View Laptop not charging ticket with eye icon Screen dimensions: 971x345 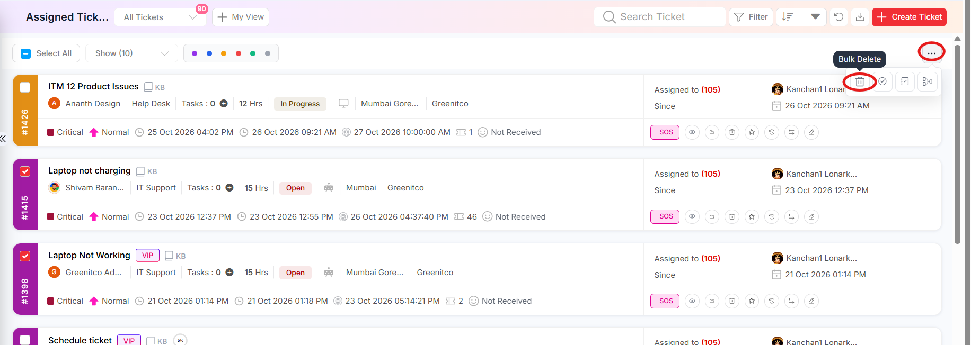[692, 216]
